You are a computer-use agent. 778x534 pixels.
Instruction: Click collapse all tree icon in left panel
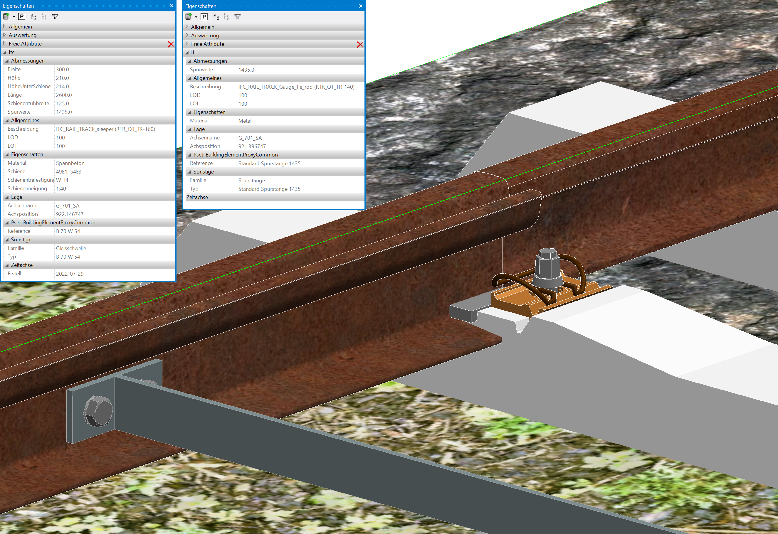(44, 16)
